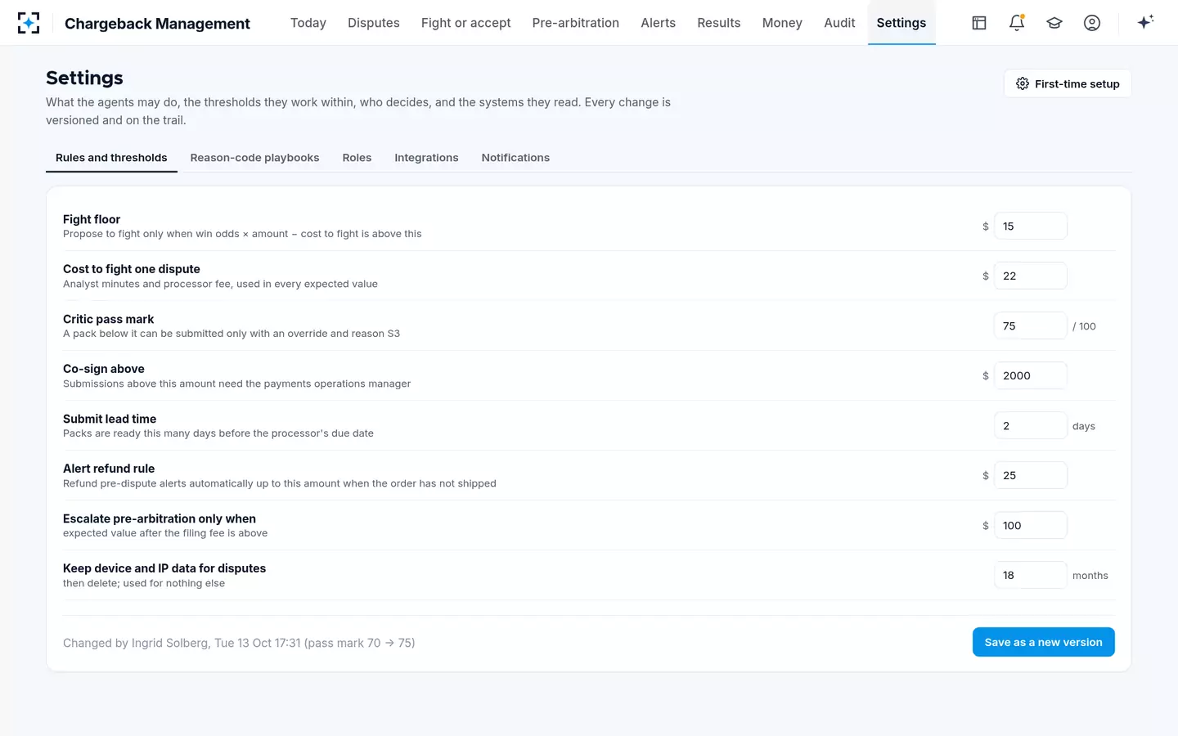This screenshot has height=736, width=1178.
Task: Edit the Cost to fight one dispute field
Action: (1030, 276)
